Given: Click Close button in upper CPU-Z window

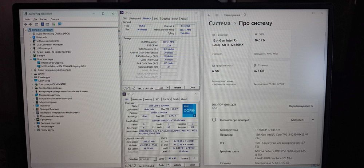Looking at the screenshot, I should [192, 88].
